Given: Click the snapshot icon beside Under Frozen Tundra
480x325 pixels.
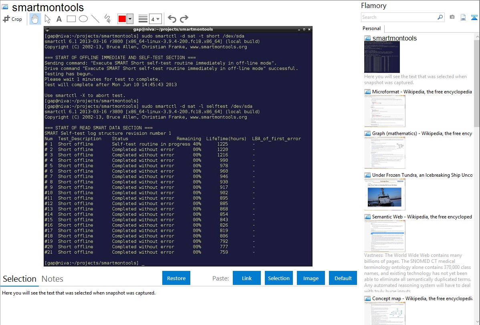Looking at the screenshot, I should pyautogui.click(x=367, y=175).
